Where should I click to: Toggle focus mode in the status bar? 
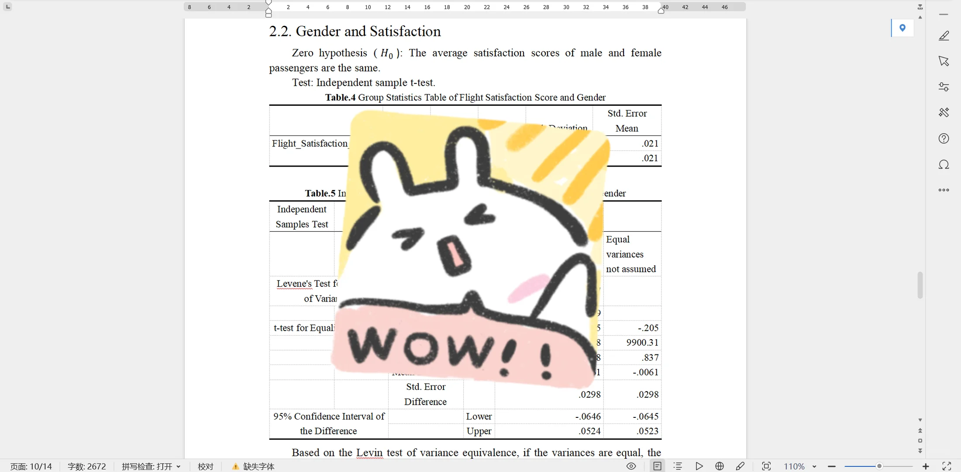click(x=766, y=466)
